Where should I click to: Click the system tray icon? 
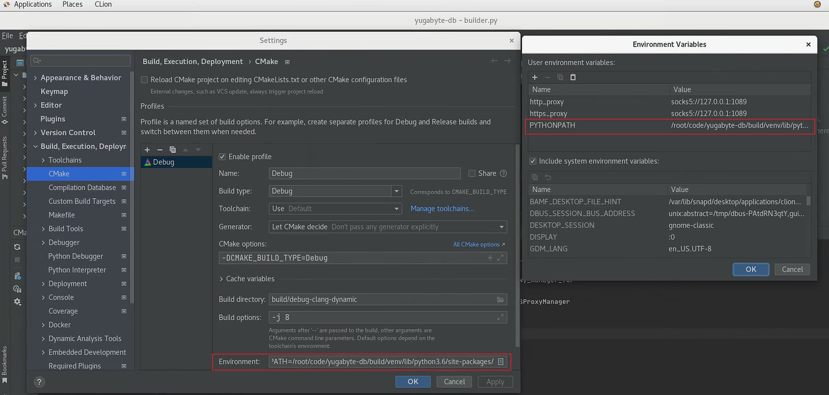point(817,4)
